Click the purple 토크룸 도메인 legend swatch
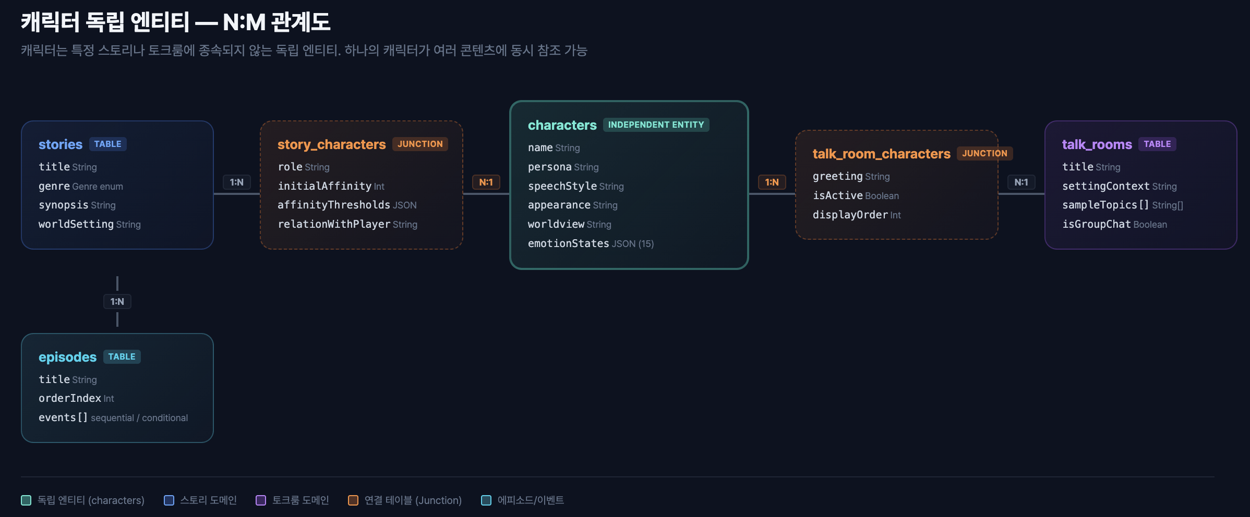The width and height of the screenshot is (1250, 517). click(x=261, y=500)
